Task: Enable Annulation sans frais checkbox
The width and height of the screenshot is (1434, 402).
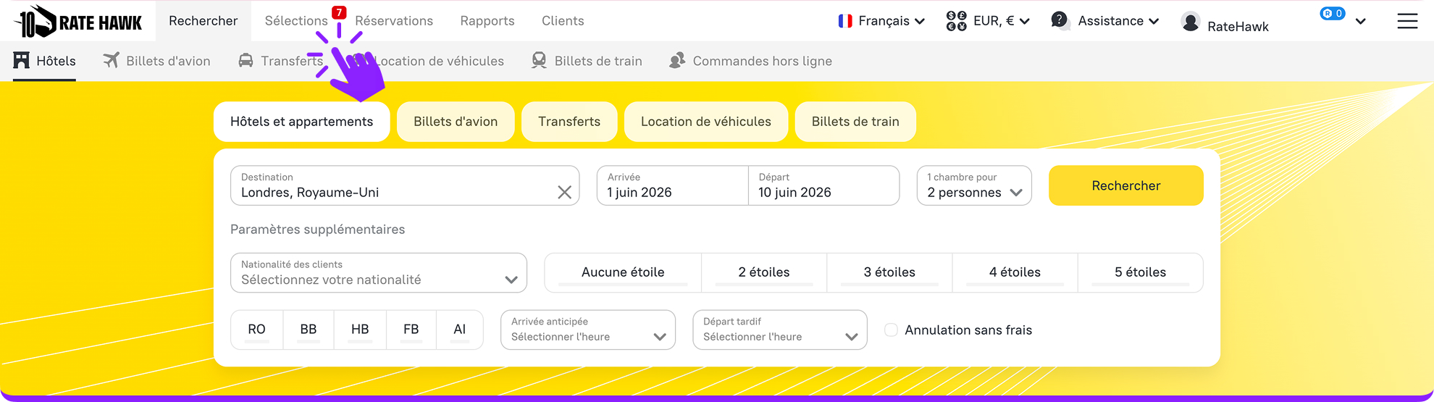Action: (892, 330)
